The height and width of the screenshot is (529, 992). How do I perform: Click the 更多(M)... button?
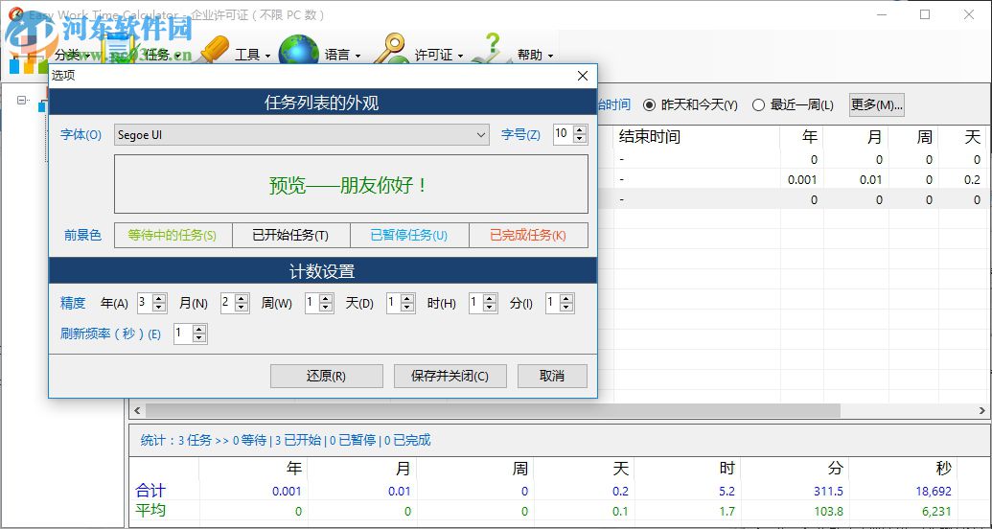876,104
